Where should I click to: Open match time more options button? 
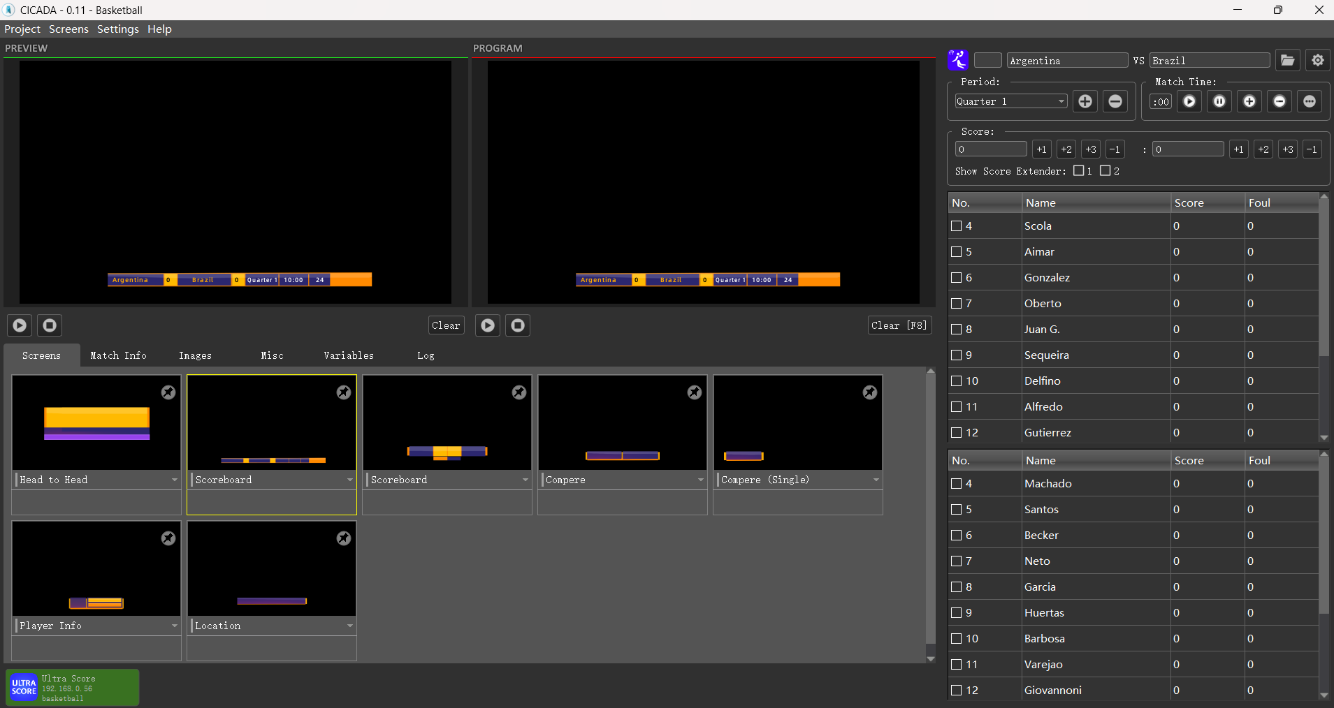click(x=1310, y=102)
